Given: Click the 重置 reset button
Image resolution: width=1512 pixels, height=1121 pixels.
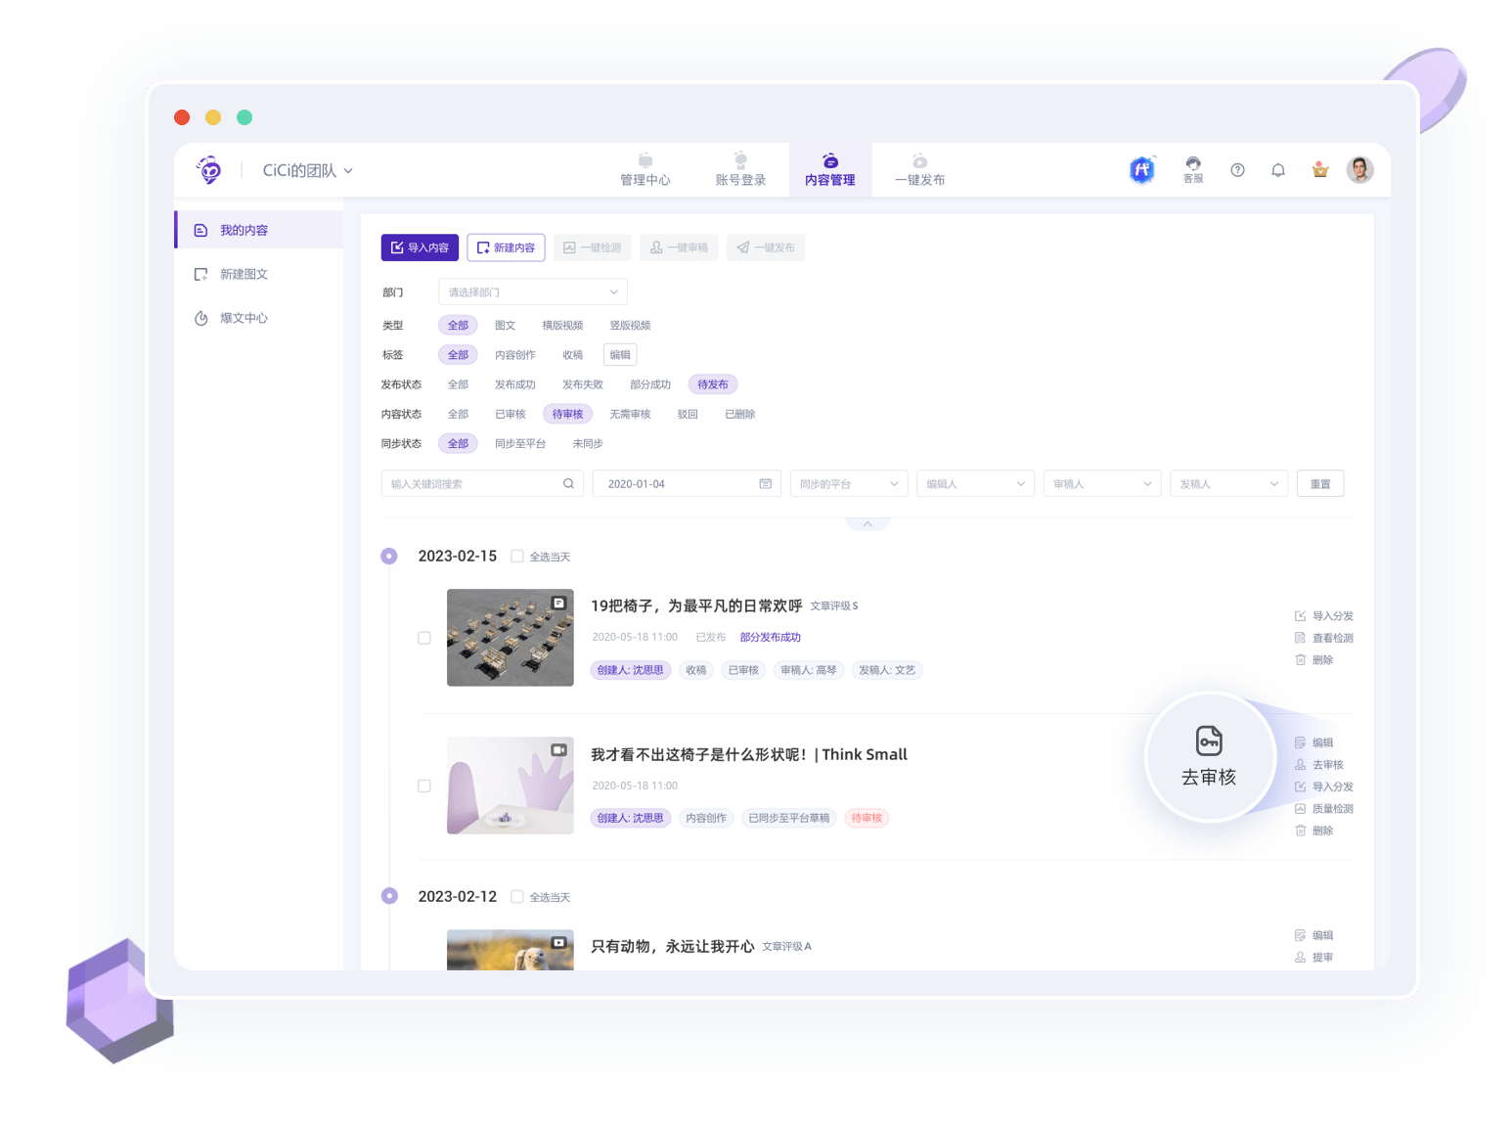Looking at the screenshot, I should tap(1319, 482).
